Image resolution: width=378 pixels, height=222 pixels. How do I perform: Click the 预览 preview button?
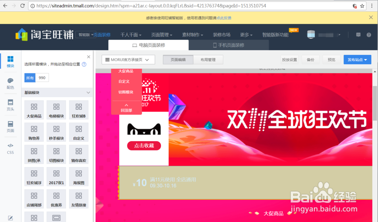coord(332,60)
